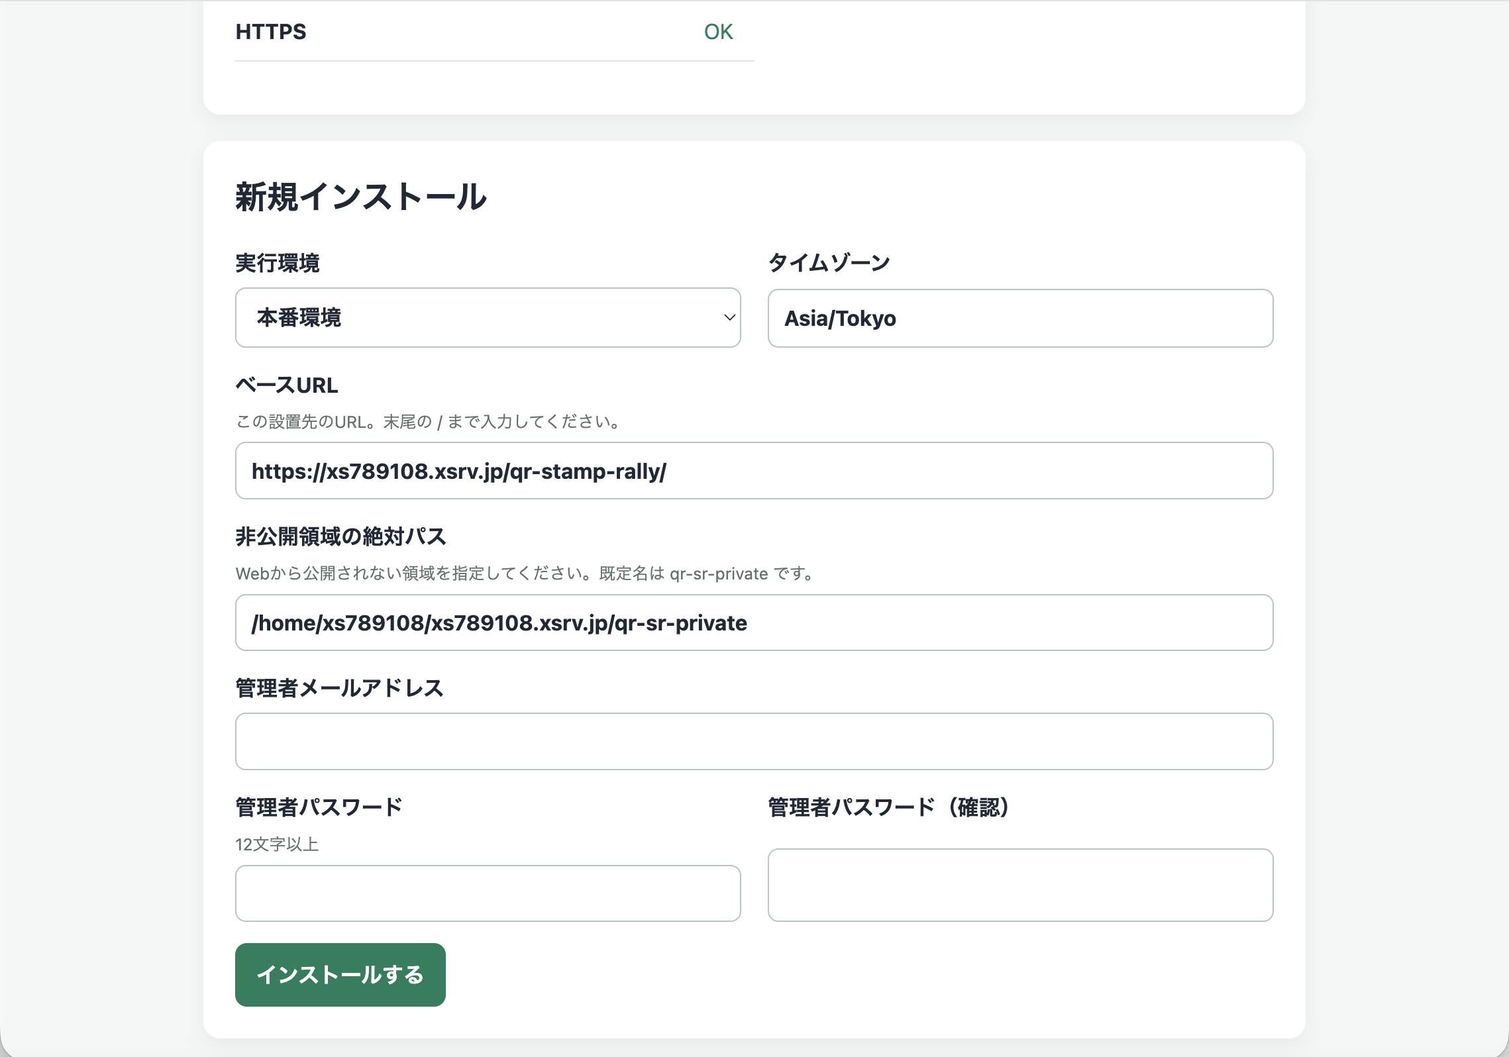Click the 12文字以上 hint text
This screenshot has width=1509, height=1057.
click(277, 844)
